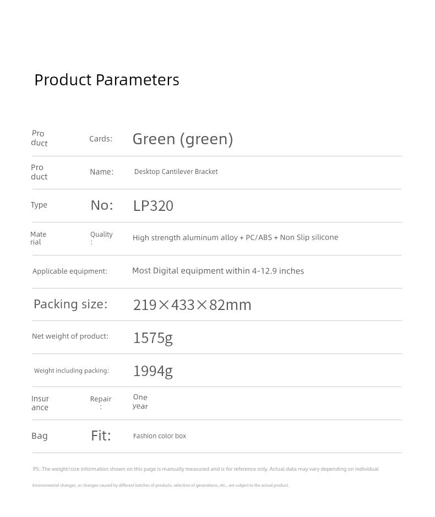Click the Packing size: label
This screenshot has width=435, height=517.
(x=70, y=304)
